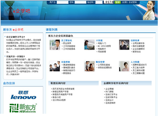This screenshot has height=116, width=158.
Task: Select the 法律培训 course thumbnail
Action: point(124,45)
